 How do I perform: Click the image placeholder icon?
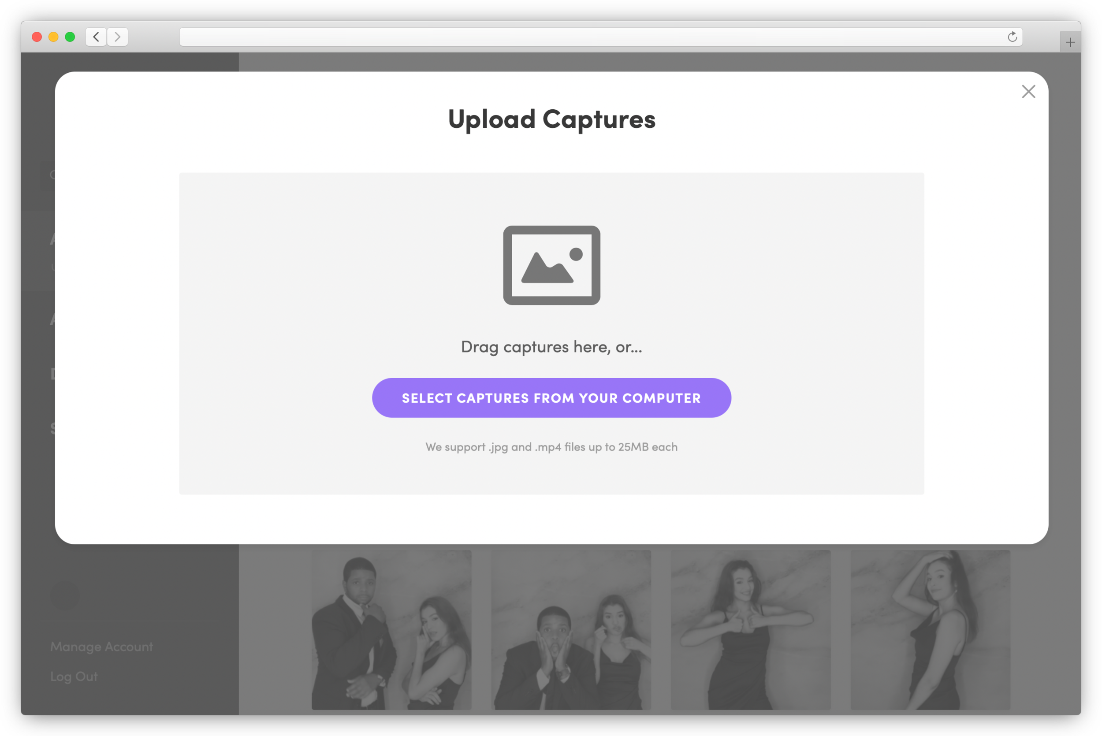click(x=551, y=265)
